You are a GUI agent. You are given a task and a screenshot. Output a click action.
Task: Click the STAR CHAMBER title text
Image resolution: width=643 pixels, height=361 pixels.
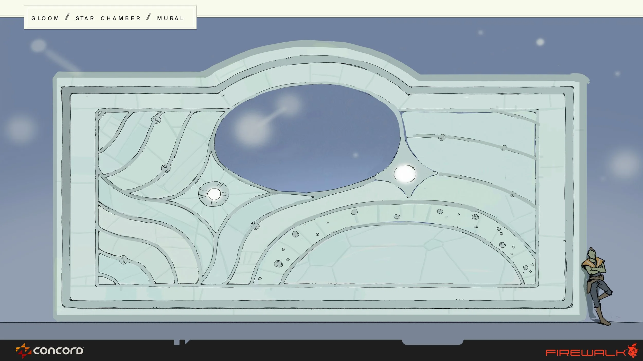tap(108, 18)
